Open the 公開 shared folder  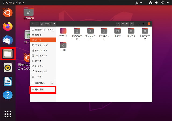pyautogui.click(x=63, y=45)
